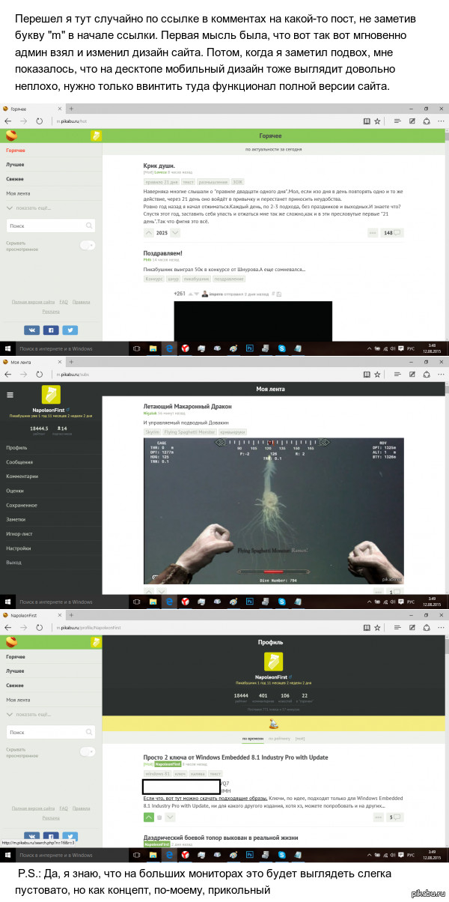Toggle "Скрывать просмотренное" in the top screenshot
The image size is (449, 902).
coord(88,245)
